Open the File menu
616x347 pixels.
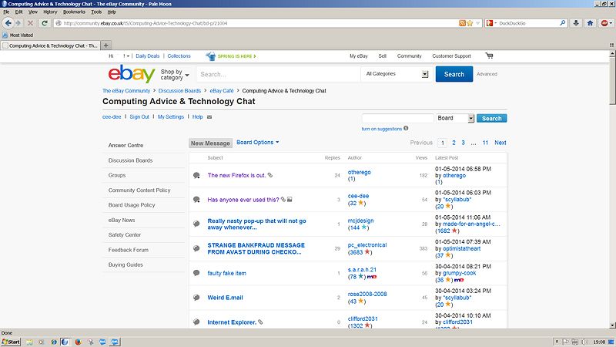[6, 12]
